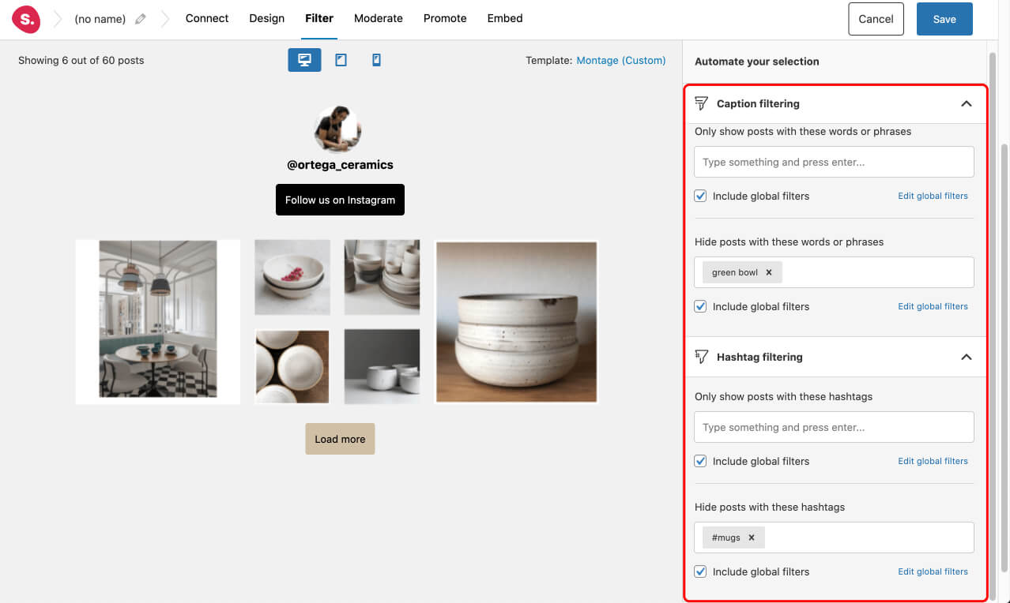
Task: Open the Montage (Custom) template link
Action: point(621,60)
